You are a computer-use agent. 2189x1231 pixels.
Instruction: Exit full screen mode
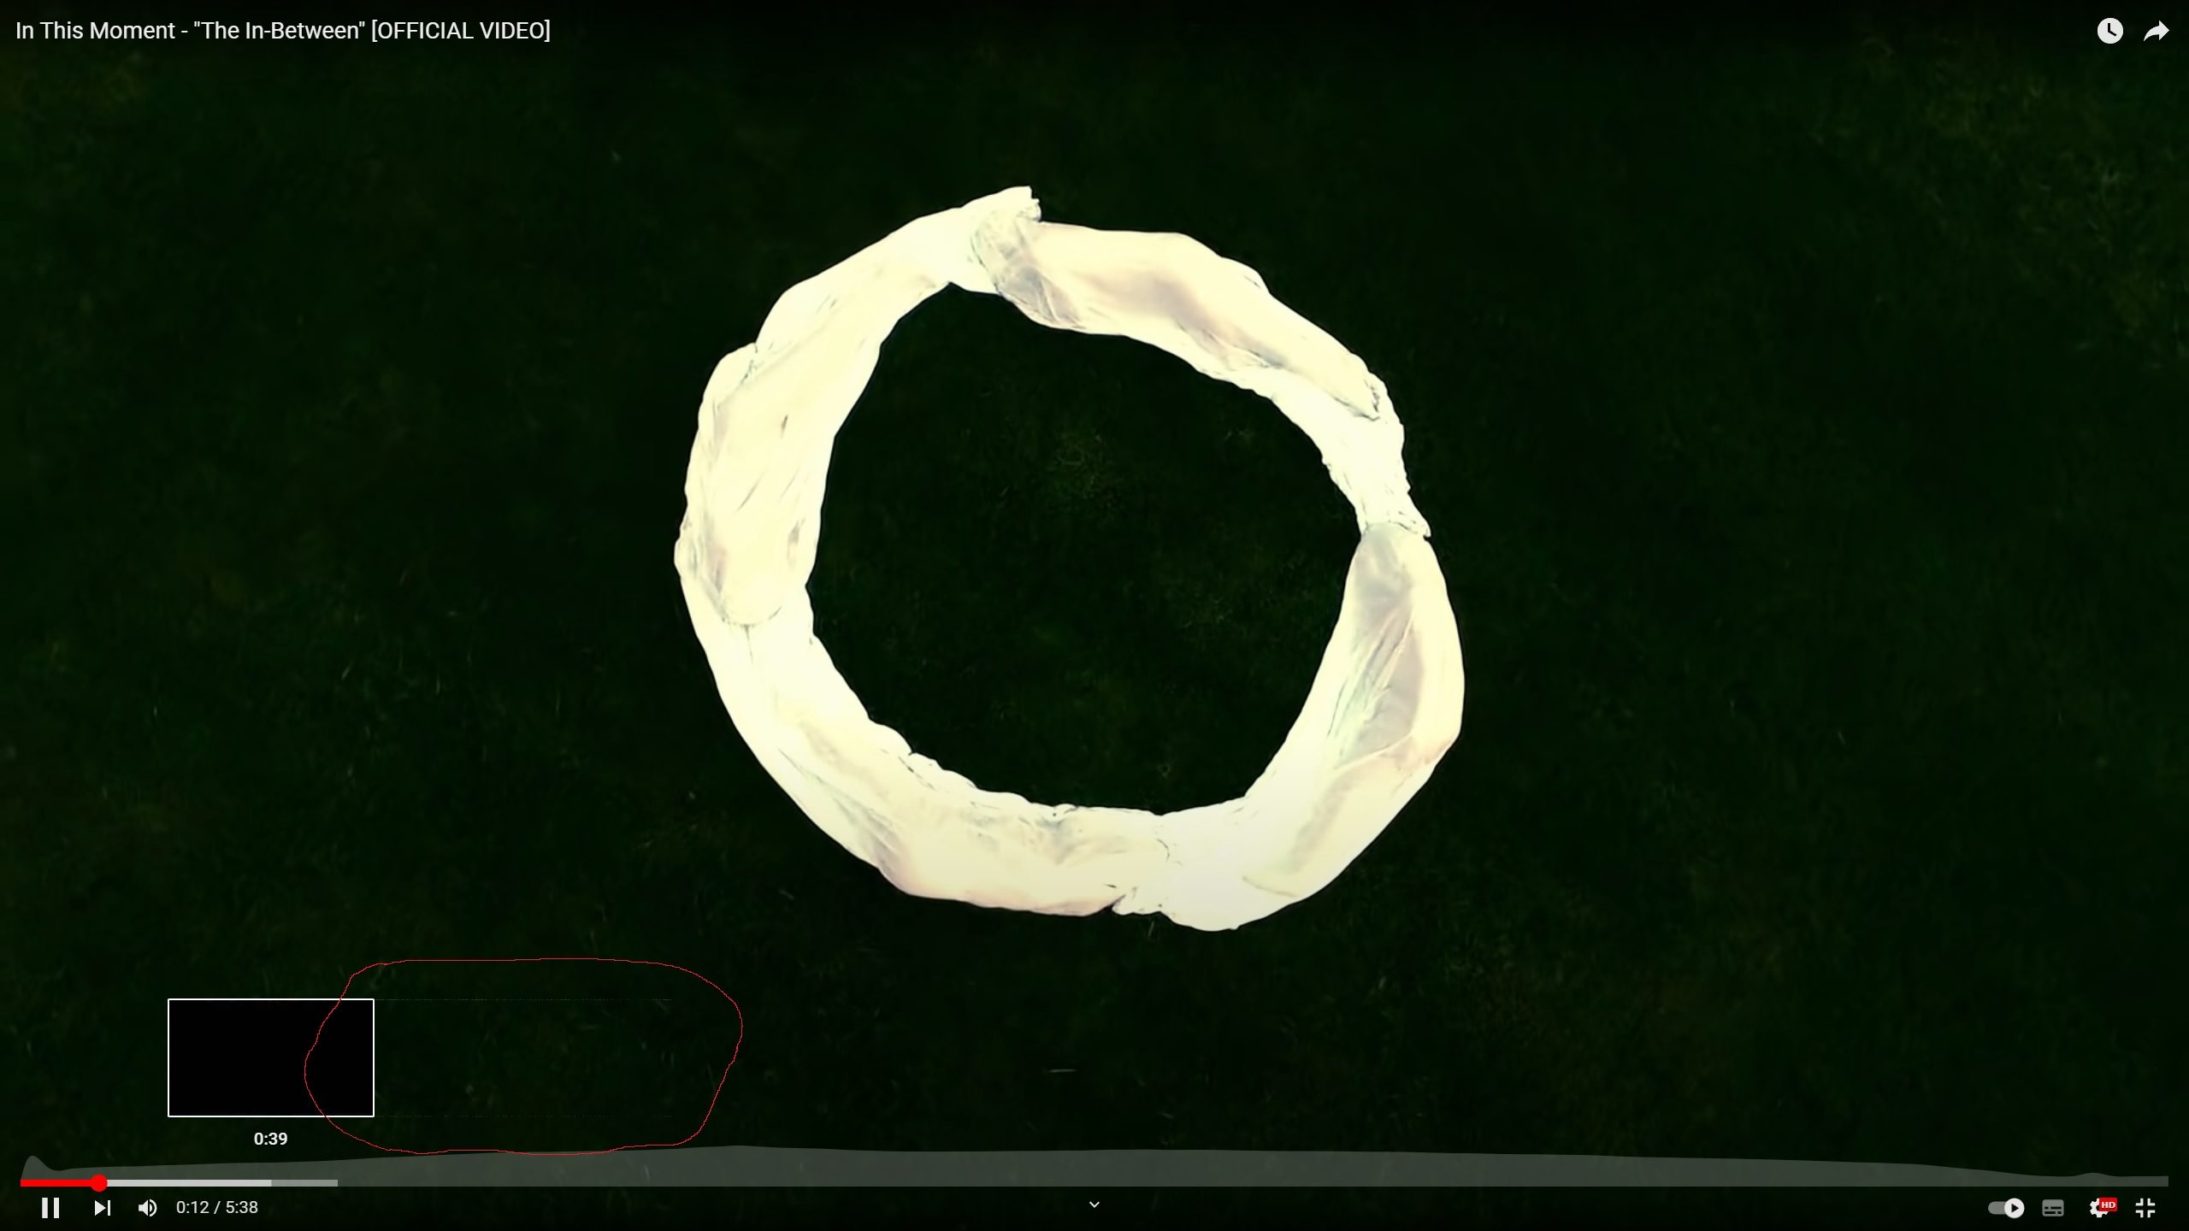(2145, 1208)
